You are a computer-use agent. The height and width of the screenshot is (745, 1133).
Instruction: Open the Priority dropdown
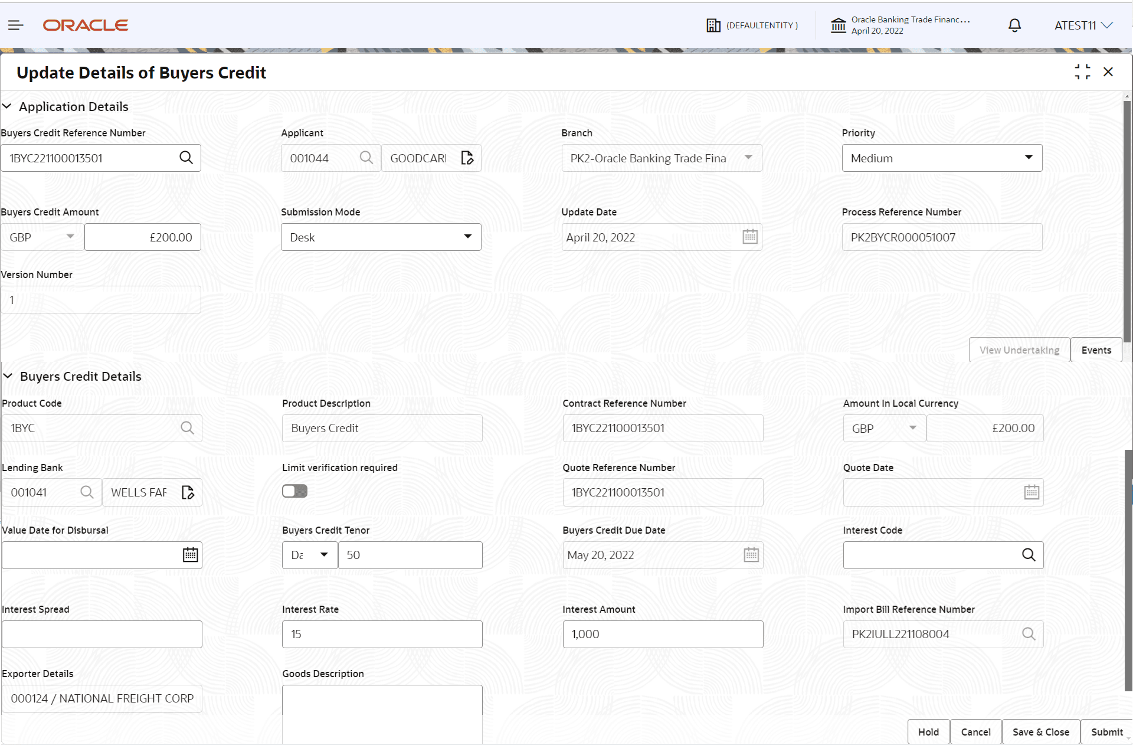point(1029,158)
